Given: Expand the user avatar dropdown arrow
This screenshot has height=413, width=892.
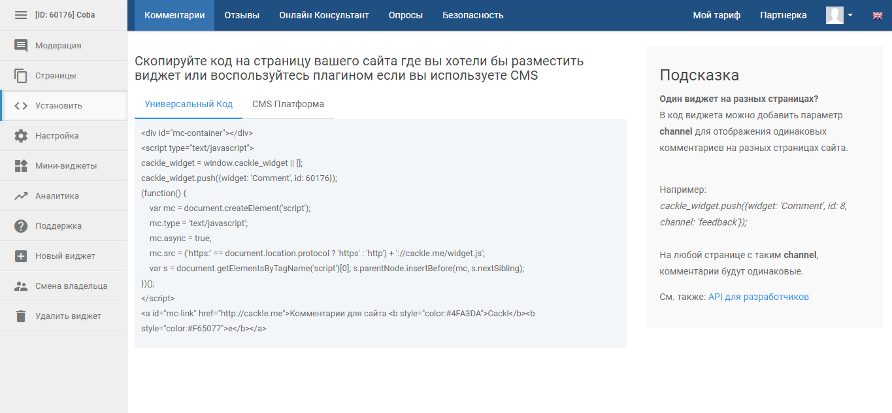Looking at the screenshot, I should click(x=850, y=15).
